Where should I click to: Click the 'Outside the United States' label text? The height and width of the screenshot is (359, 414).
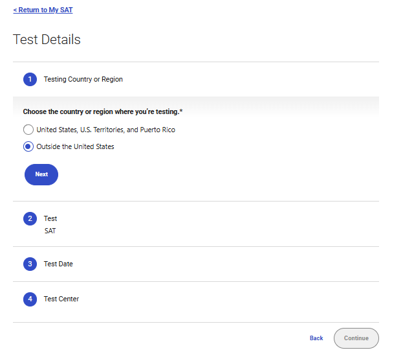click(x=75, y=146)
